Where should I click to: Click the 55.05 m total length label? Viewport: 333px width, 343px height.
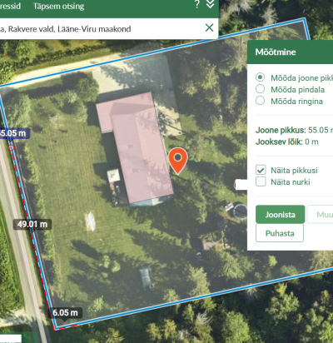coord(14,133)
